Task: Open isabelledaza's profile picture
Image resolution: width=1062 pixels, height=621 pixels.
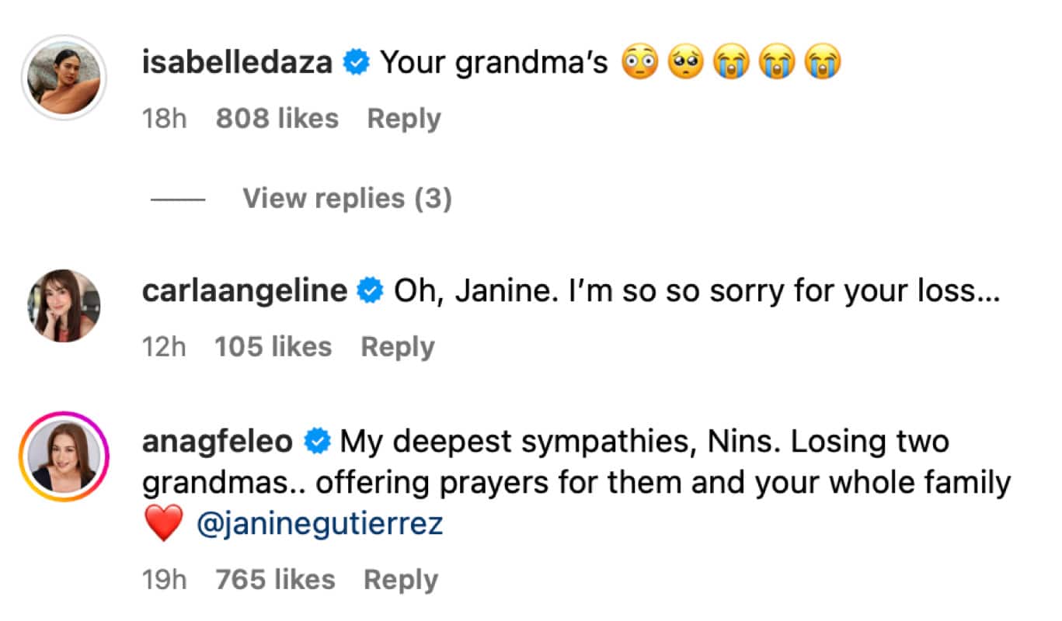Action: (65, 78)
